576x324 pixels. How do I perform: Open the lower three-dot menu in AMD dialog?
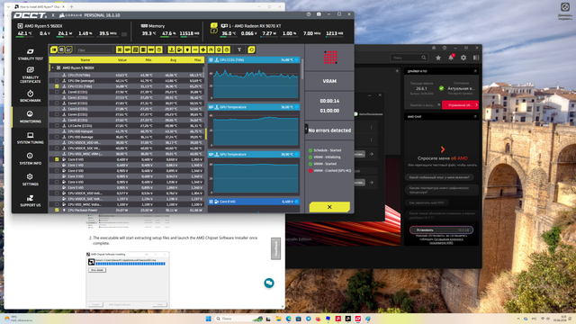click(x=372, y=140)
